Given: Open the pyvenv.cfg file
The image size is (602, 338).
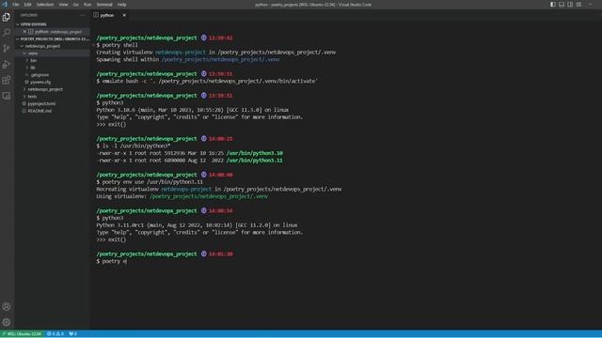Looking at the screenshot, I should [x=40, y=82].
